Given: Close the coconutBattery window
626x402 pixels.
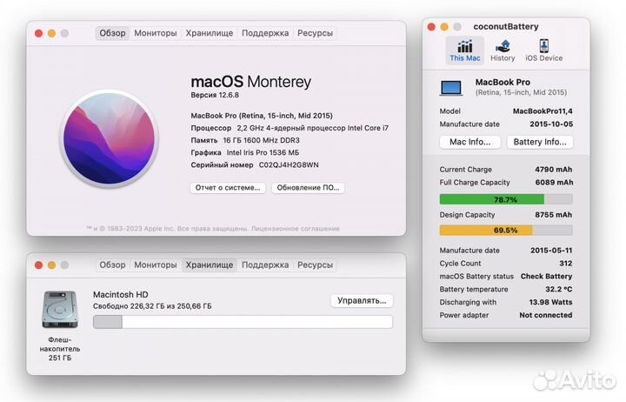Looking at the screenshot, I should 431,27.
